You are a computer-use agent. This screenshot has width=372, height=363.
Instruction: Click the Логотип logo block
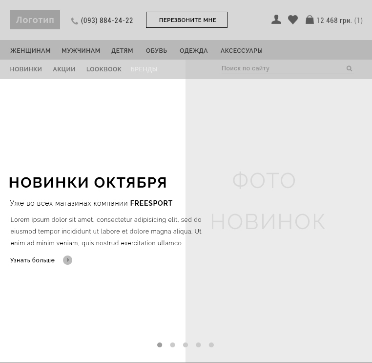[35, 20]
